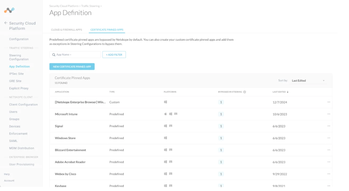Image resolution: width=349 pixels, height=191 pixels.
Task: Click bypass count badge in Microsoft Intune row
Action: coord(221,114)
